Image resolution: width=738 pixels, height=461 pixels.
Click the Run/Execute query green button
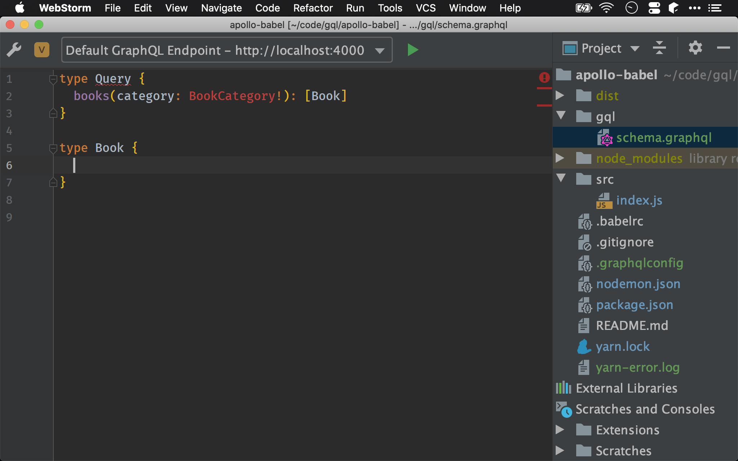click(413, 50)
